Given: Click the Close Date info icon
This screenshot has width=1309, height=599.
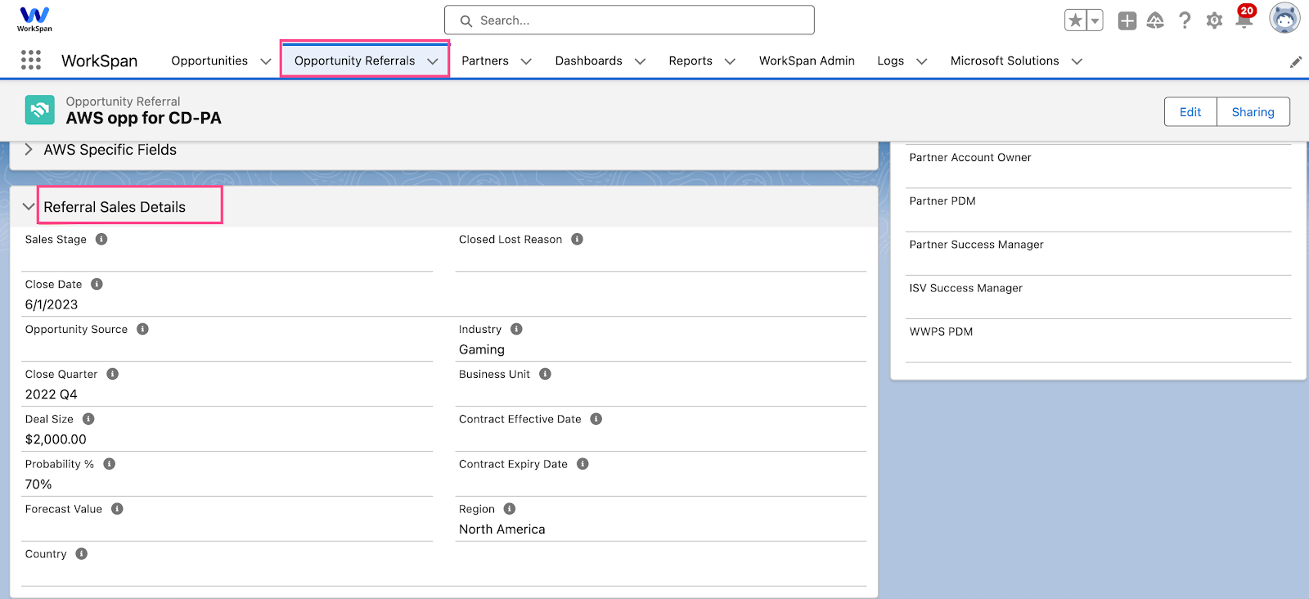Looking at the screenshot, I should point(97,284).
